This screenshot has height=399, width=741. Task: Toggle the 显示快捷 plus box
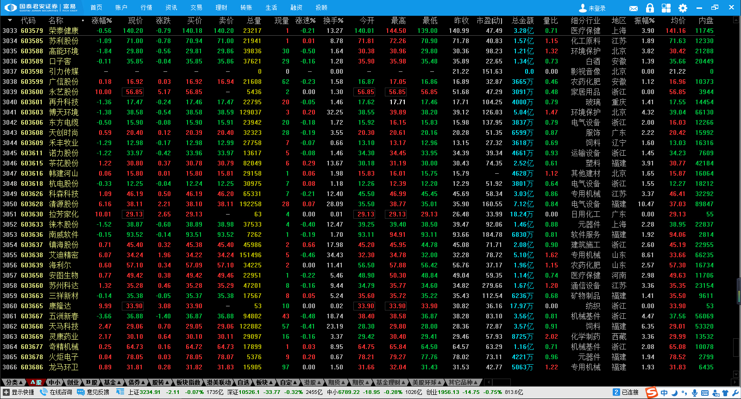[x=6, y=392]
